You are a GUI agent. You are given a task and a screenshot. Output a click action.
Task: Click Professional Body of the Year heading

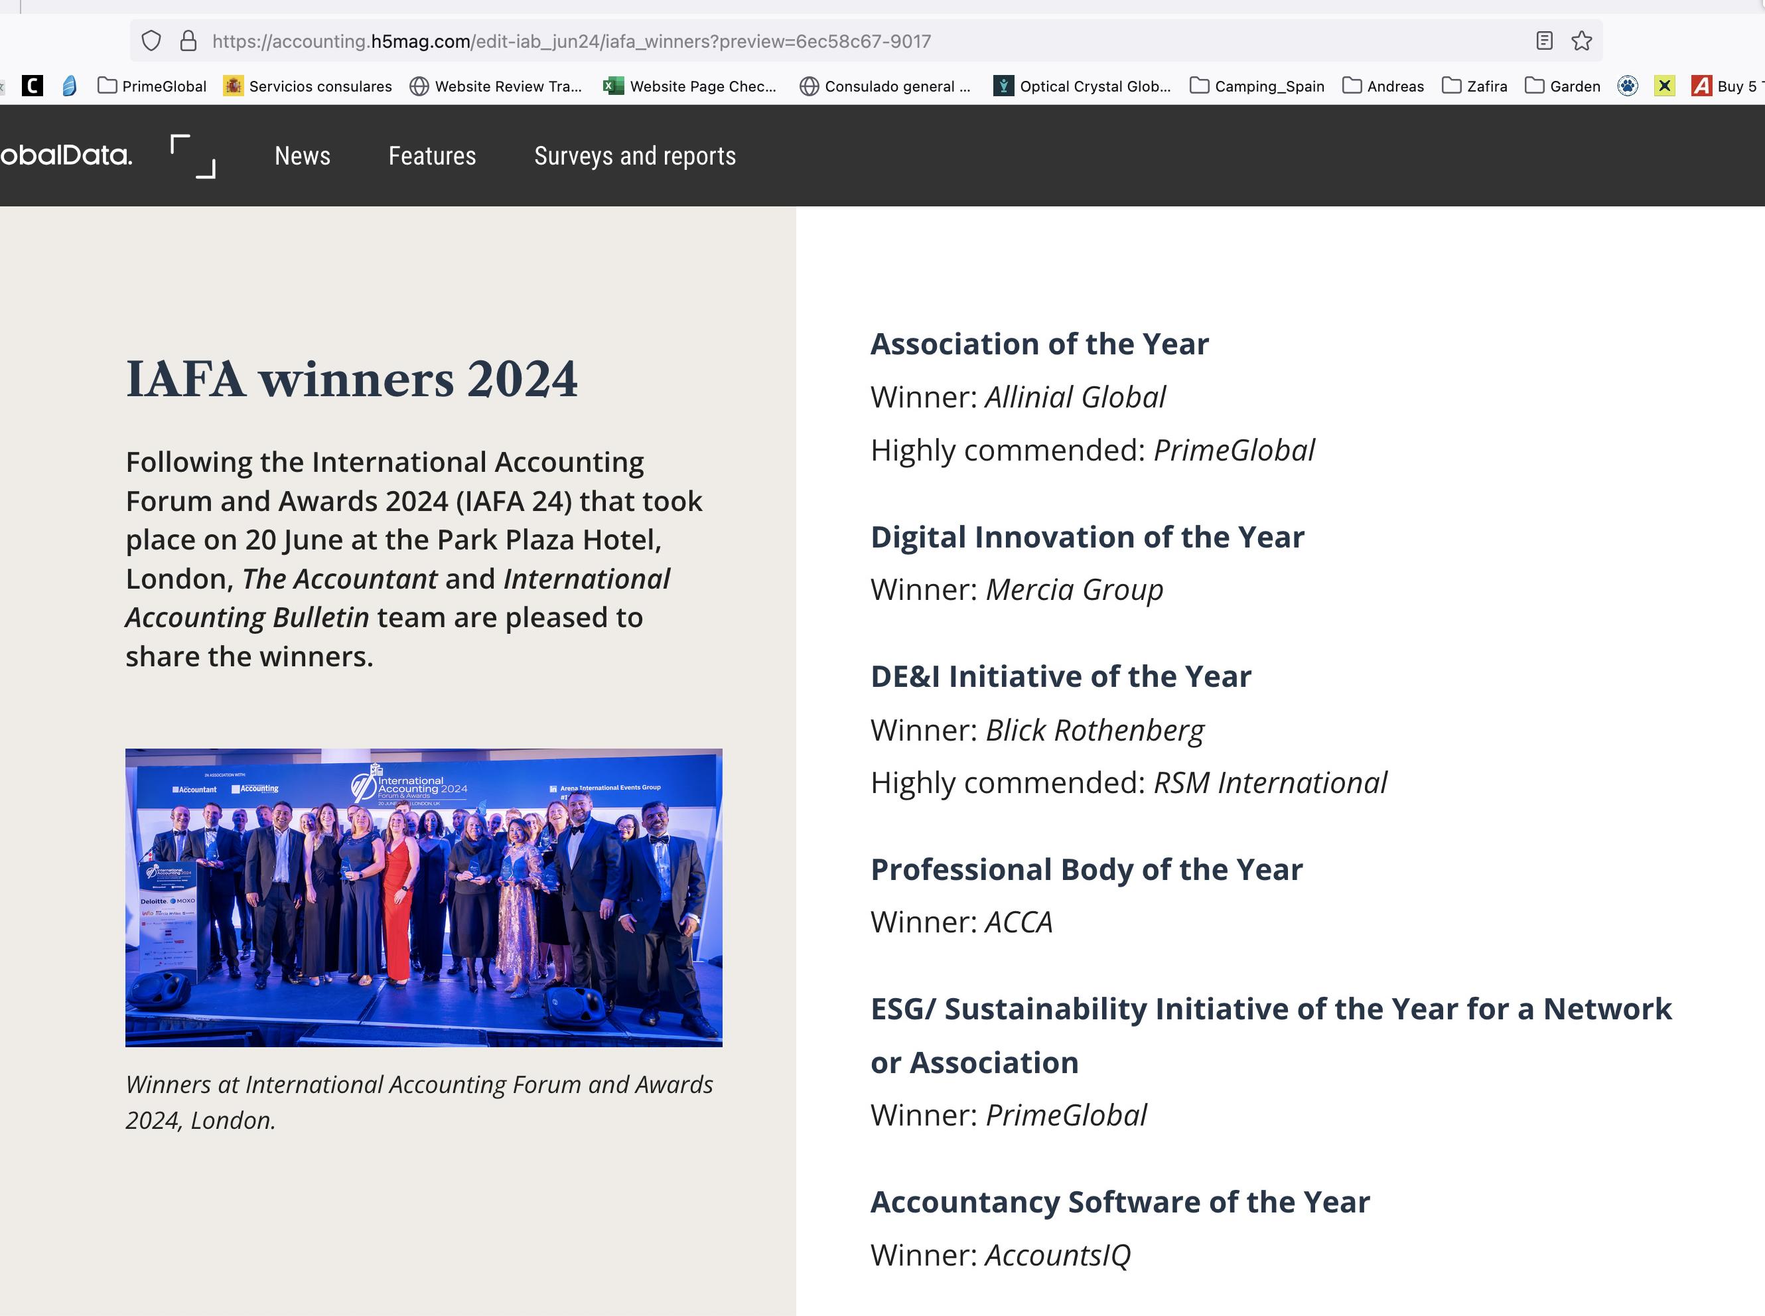[1087, 869]
